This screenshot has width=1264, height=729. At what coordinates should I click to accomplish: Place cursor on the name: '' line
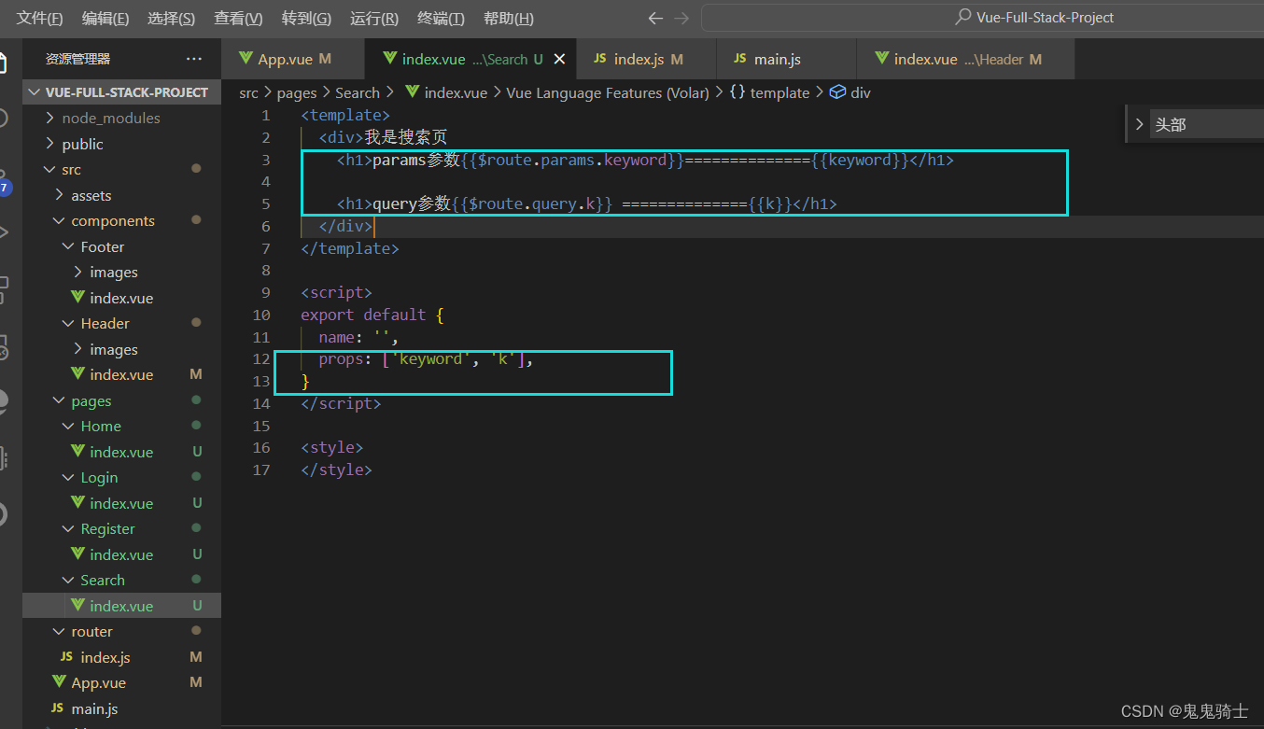point(358,337)
